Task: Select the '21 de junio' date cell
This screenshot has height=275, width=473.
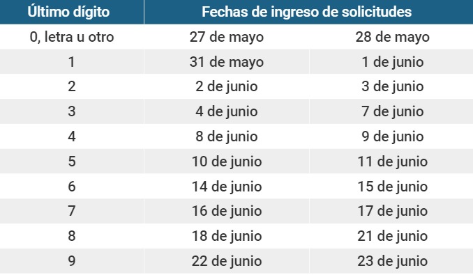Action: pyautogui.click(x=391, y=236)
